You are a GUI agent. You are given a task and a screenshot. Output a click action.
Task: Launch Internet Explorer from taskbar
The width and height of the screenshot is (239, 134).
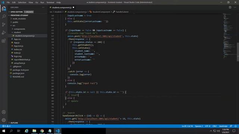27,131
